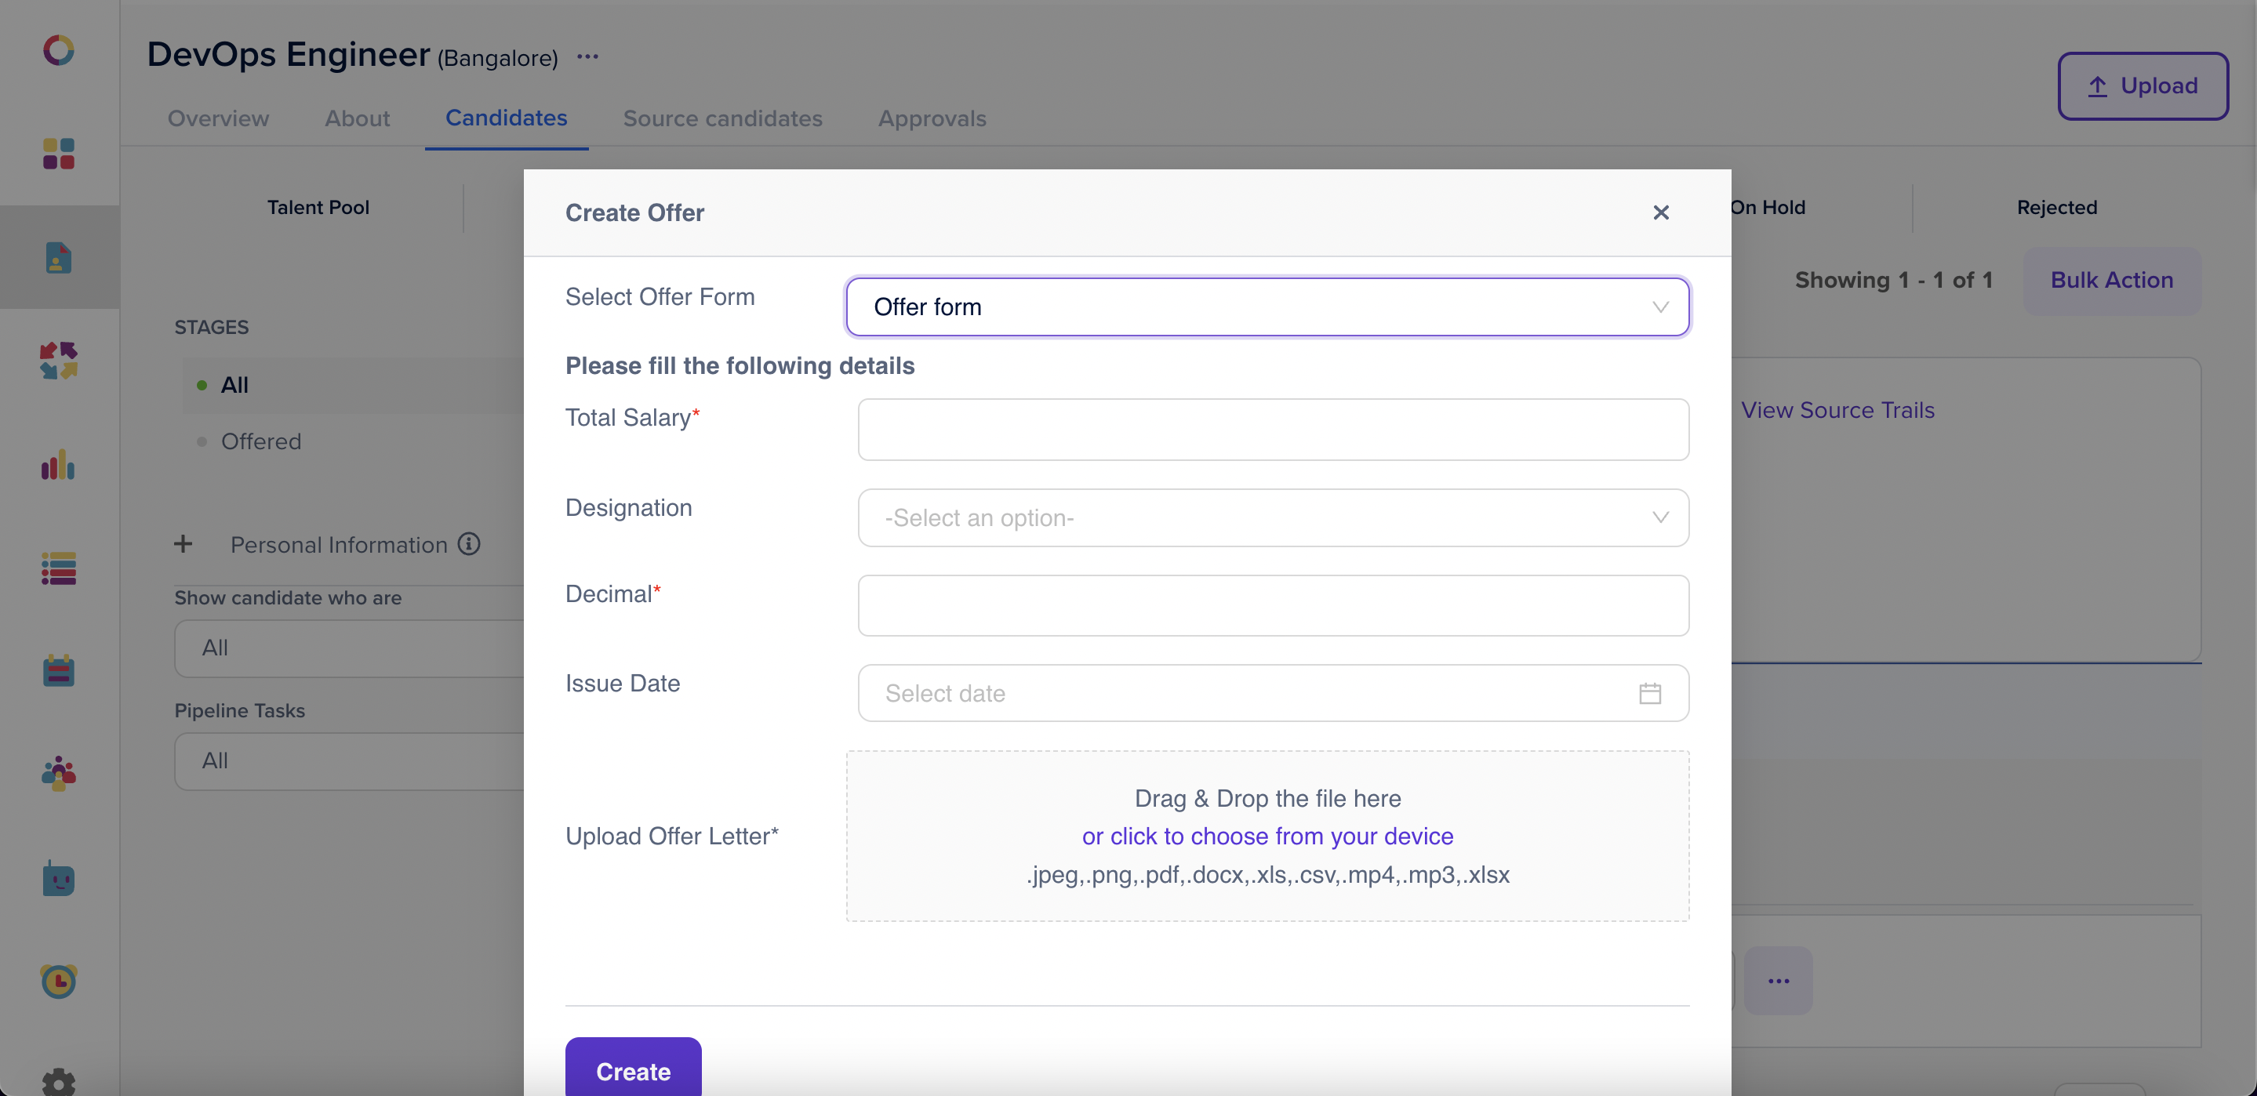Click the Decimal input field

(x=1273, y=605)
